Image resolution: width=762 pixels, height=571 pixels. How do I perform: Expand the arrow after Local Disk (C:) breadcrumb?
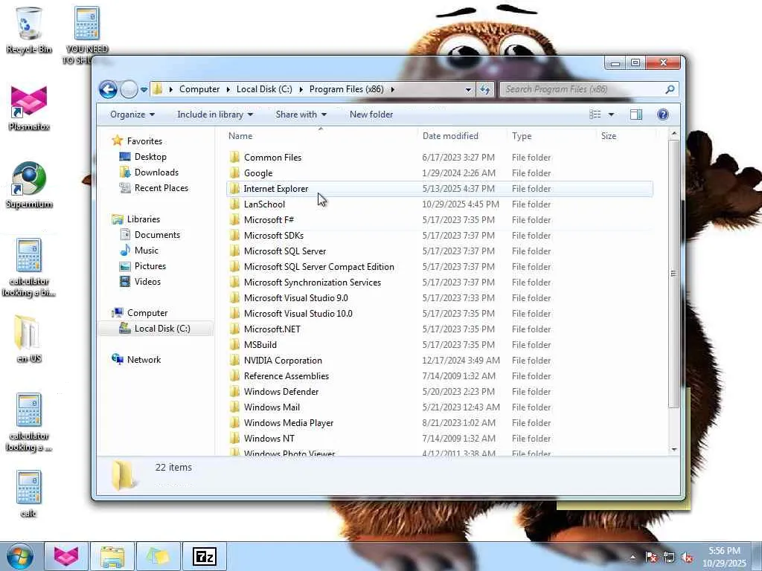click(301, 89)
